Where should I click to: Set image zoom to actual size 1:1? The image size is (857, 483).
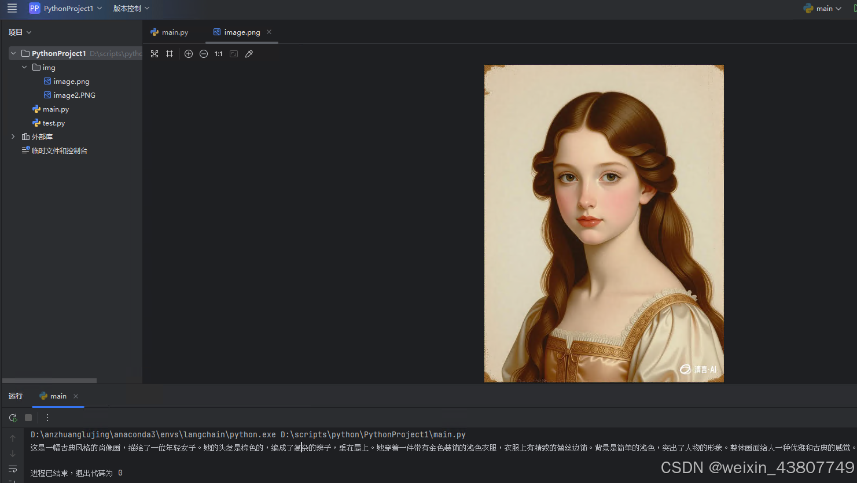pos(219,54)
